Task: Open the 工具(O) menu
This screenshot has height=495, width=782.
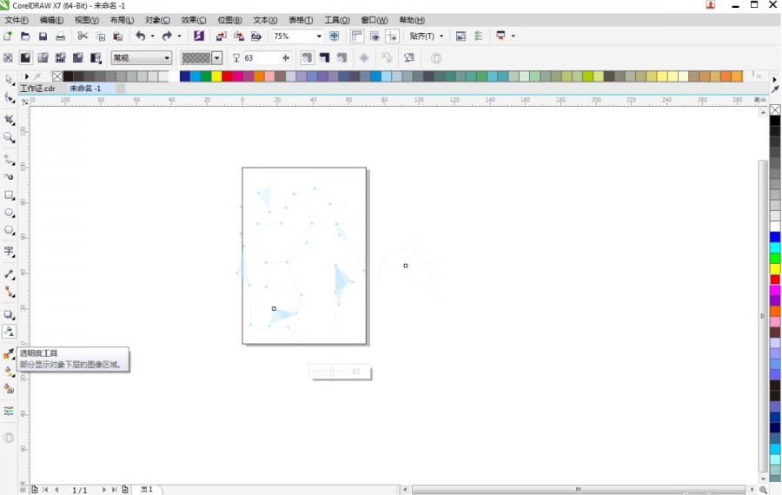Action: pos(337,20)
